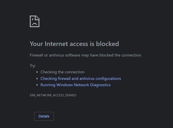This screenshot has height=128, width=173.
Task: Click the ERR_NETWORK_ACCESS_DENIED error code
Action: (53, 95)
